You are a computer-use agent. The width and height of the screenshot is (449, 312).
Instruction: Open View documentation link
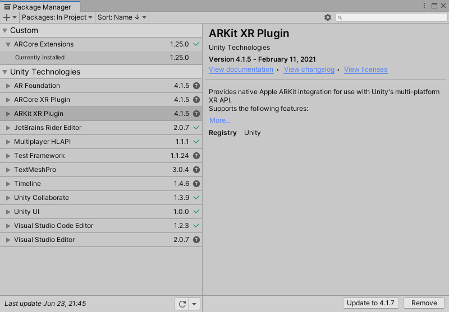241,69
